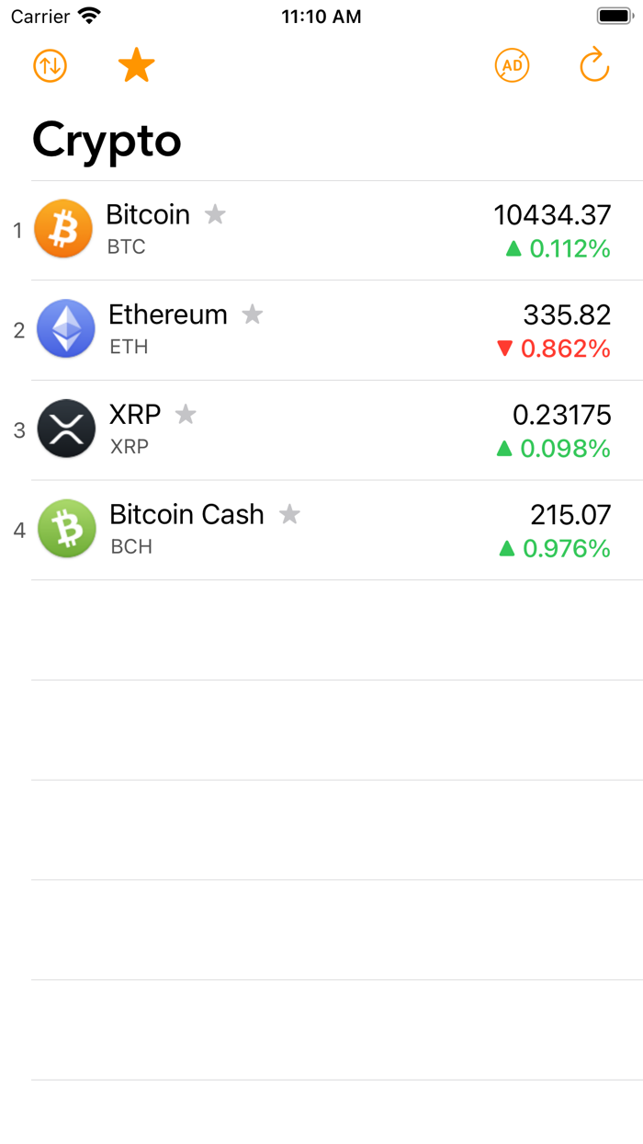The height and width of the screenshot is (1144, 643).
Task: Mark XRP as a favorite
Action: (186, 416)
